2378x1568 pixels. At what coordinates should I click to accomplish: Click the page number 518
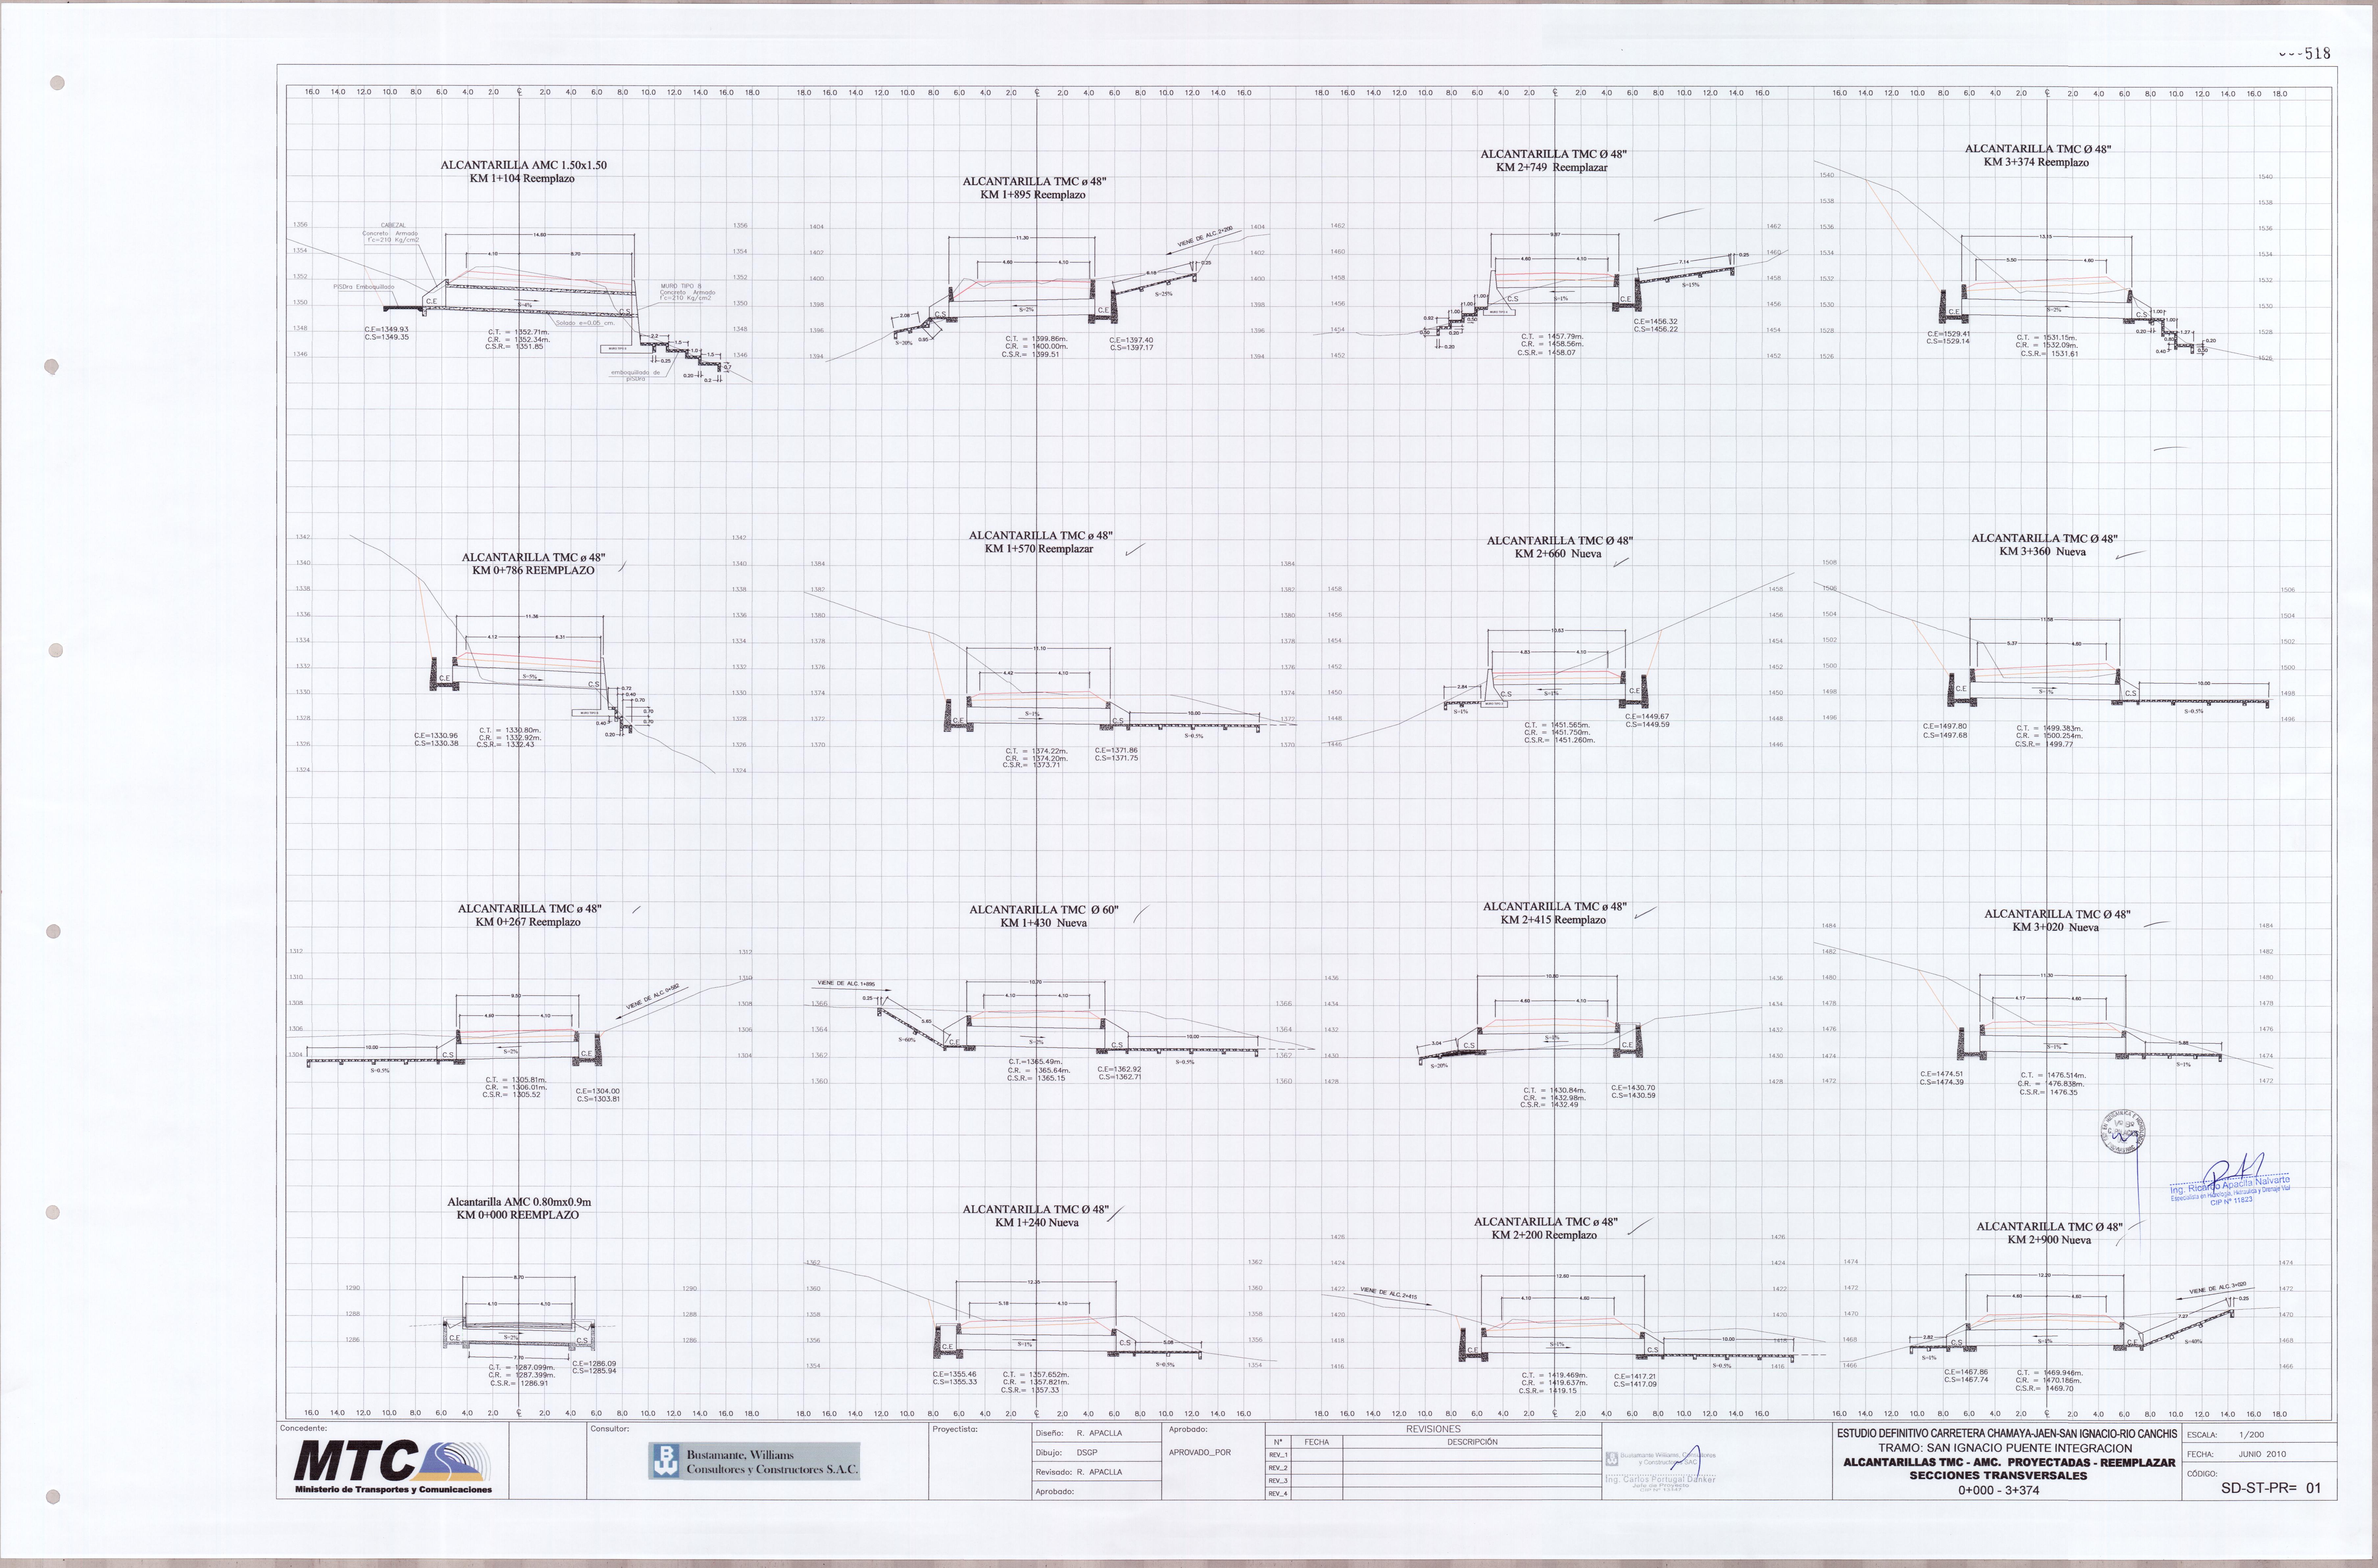(x=2317, y=54)
